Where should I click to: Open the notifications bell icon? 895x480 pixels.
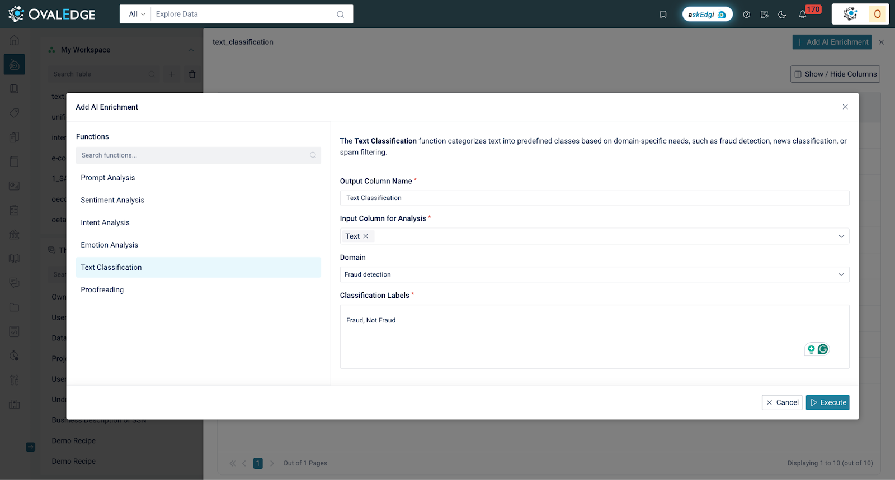(803, 15)
